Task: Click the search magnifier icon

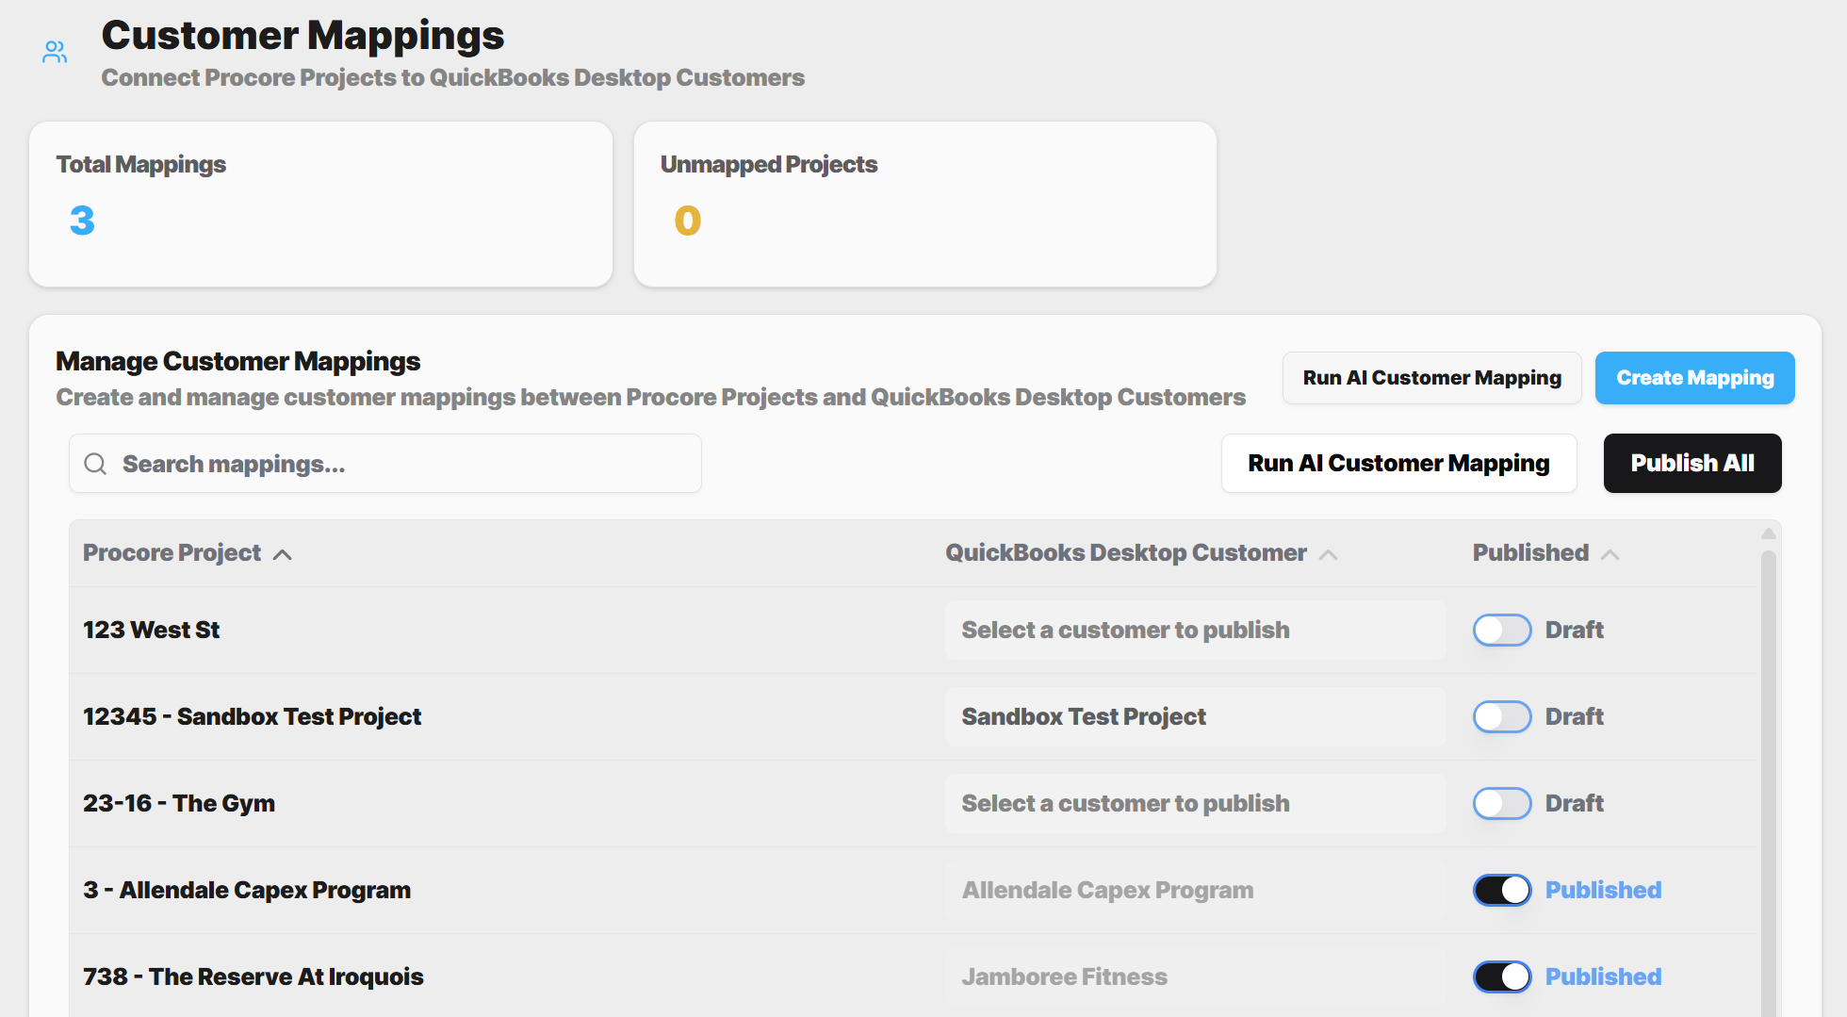Action: coord(95,464)
